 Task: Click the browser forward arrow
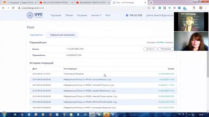pyautogui.click(x=8, y=8)
